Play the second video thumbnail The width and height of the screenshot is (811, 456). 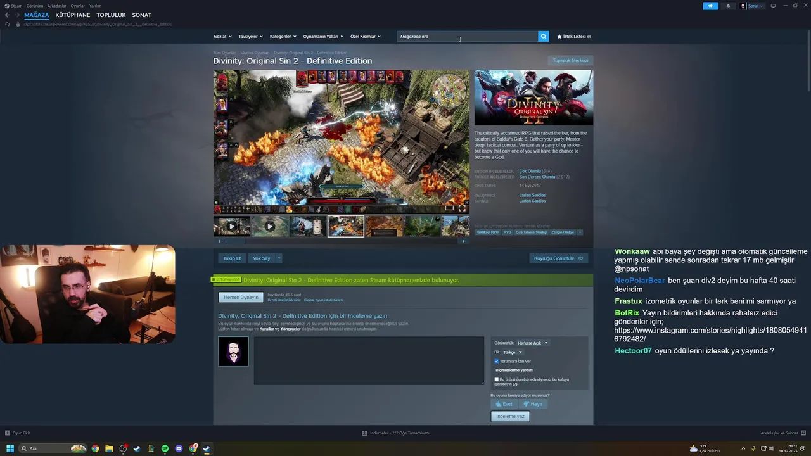(269, 226)
